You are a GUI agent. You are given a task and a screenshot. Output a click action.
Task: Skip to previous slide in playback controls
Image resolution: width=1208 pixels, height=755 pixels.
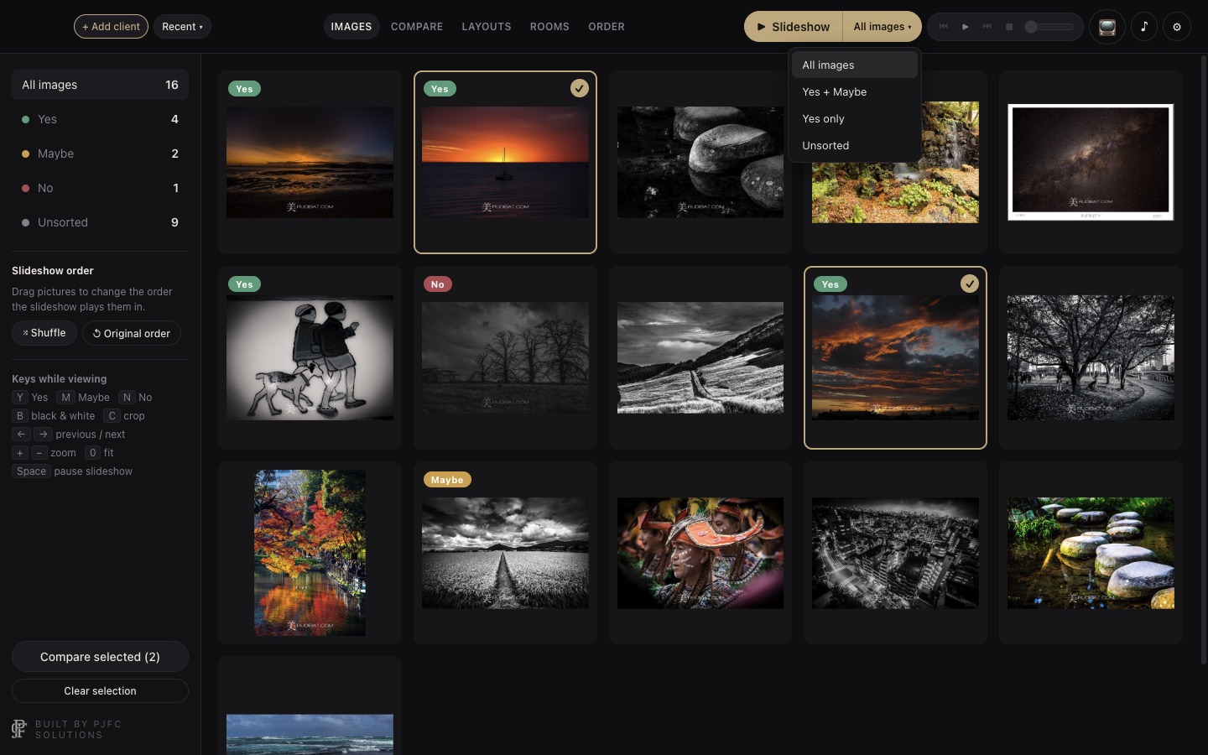click(944, 27)
